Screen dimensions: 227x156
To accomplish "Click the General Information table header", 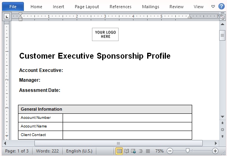I will [105, 109].
